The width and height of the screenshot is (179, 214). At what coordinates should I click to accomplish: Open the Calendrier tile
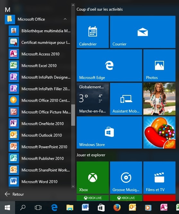(x=93, y=32)
